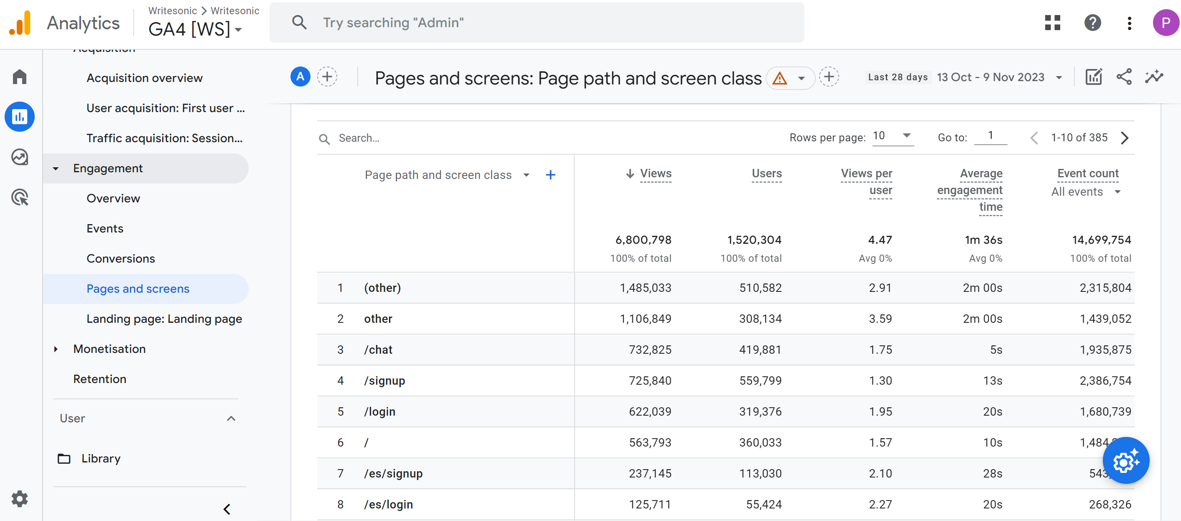Click the Customise report pencil icon
This screenshot has width=1181, height=521.
point(1093,77)
